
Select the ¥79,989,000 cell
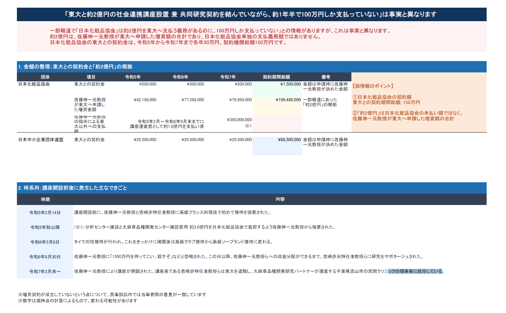(x=240, y=100)
